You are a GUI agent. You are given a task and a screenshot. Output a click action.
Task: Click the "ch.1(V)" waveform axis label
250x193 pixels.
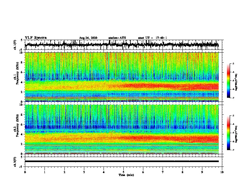(x=15, y=45)
